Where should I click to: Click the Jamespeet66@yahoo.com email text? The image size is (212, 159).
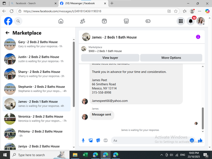[x=110, y=101]
